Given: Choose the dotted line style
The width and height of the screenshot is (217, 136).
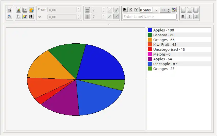Looking at the screenshot, I should click(116, 16).
